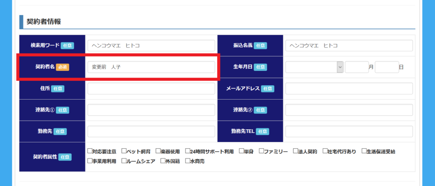This screenshot has height=186, width=435.
Task: Click the 検索用ワード input field
Action: [151, 46]
